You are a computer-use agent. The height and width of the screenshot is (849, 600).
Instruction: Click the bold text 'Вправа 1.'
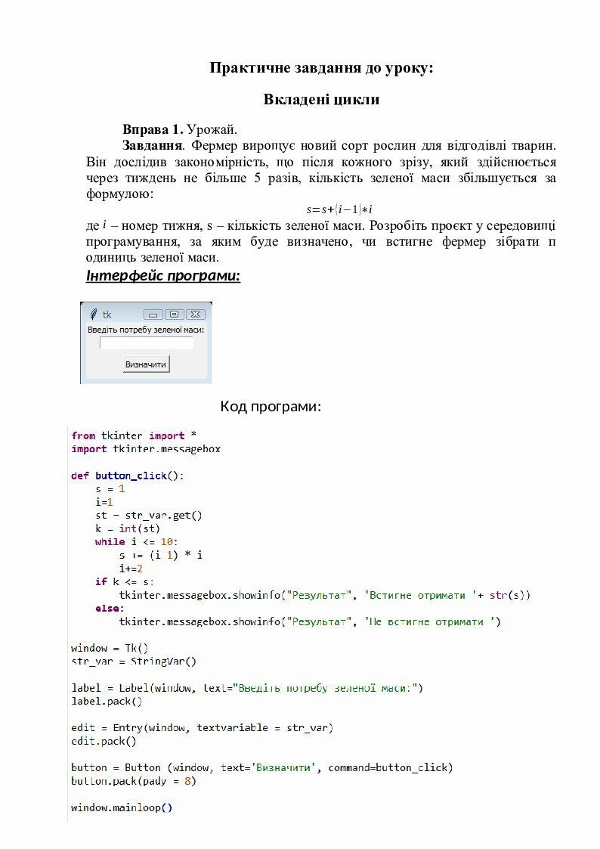pyautogui.click(x=153, y=129)
